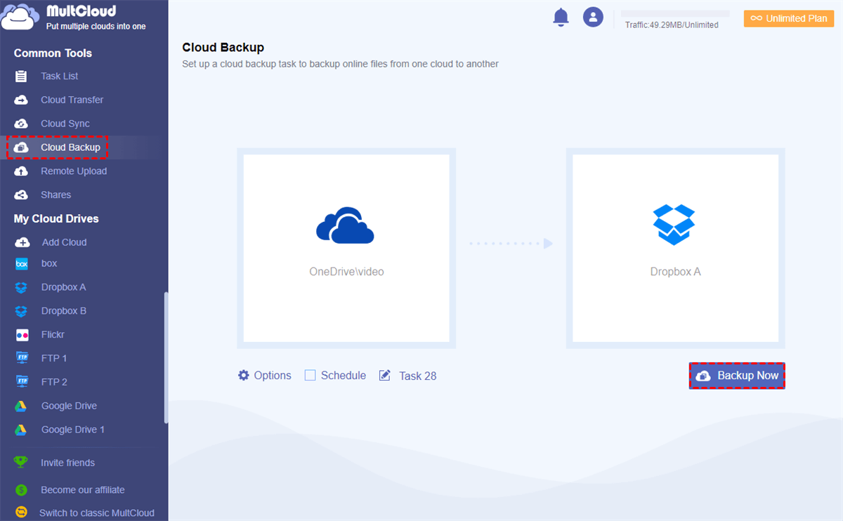This screenshot has height=521, width=843.
Task: Click the Dropbox A sidebar icon
Action: [22, 287]
